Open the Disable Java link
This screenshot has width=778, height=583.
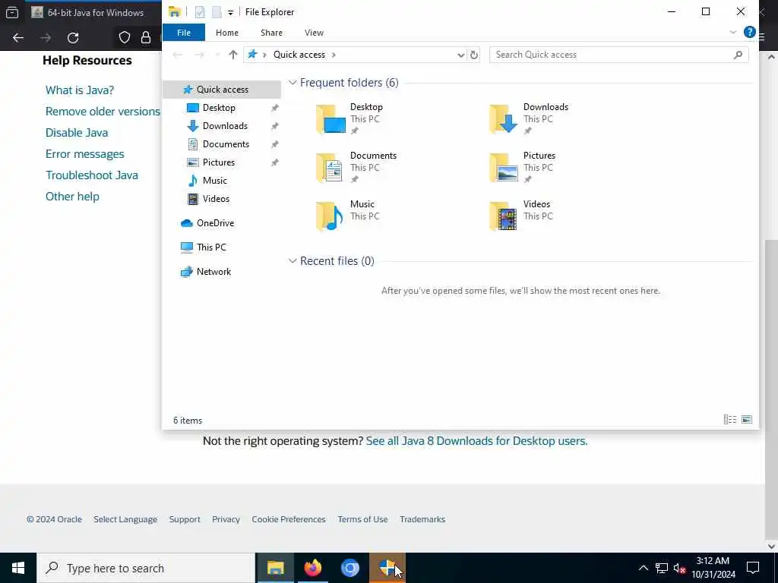point(77,133)
